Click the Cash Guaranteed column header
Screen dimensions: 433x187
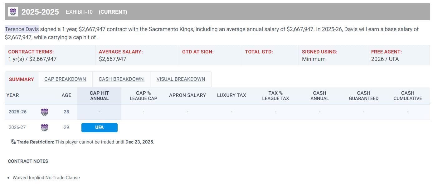[363, 96]
